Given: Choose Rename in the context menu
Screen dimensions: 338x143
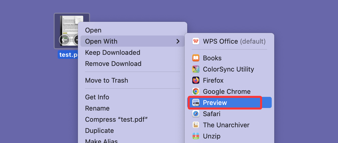Looking at the screenshot, I should click(x=133, y=108).
